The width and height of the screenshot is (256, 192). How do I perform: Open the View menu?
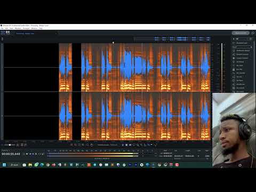(11, 28)
